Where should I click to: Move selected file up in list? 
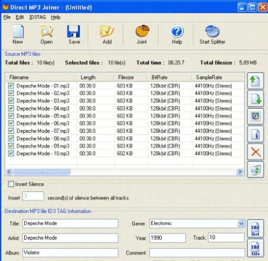[255, 81]
